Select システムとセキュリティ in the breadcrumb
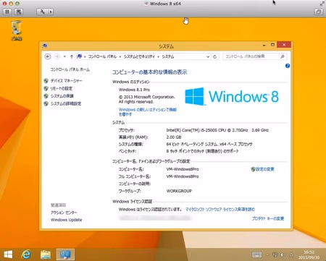326x261 pixels. tap(139, 56)
